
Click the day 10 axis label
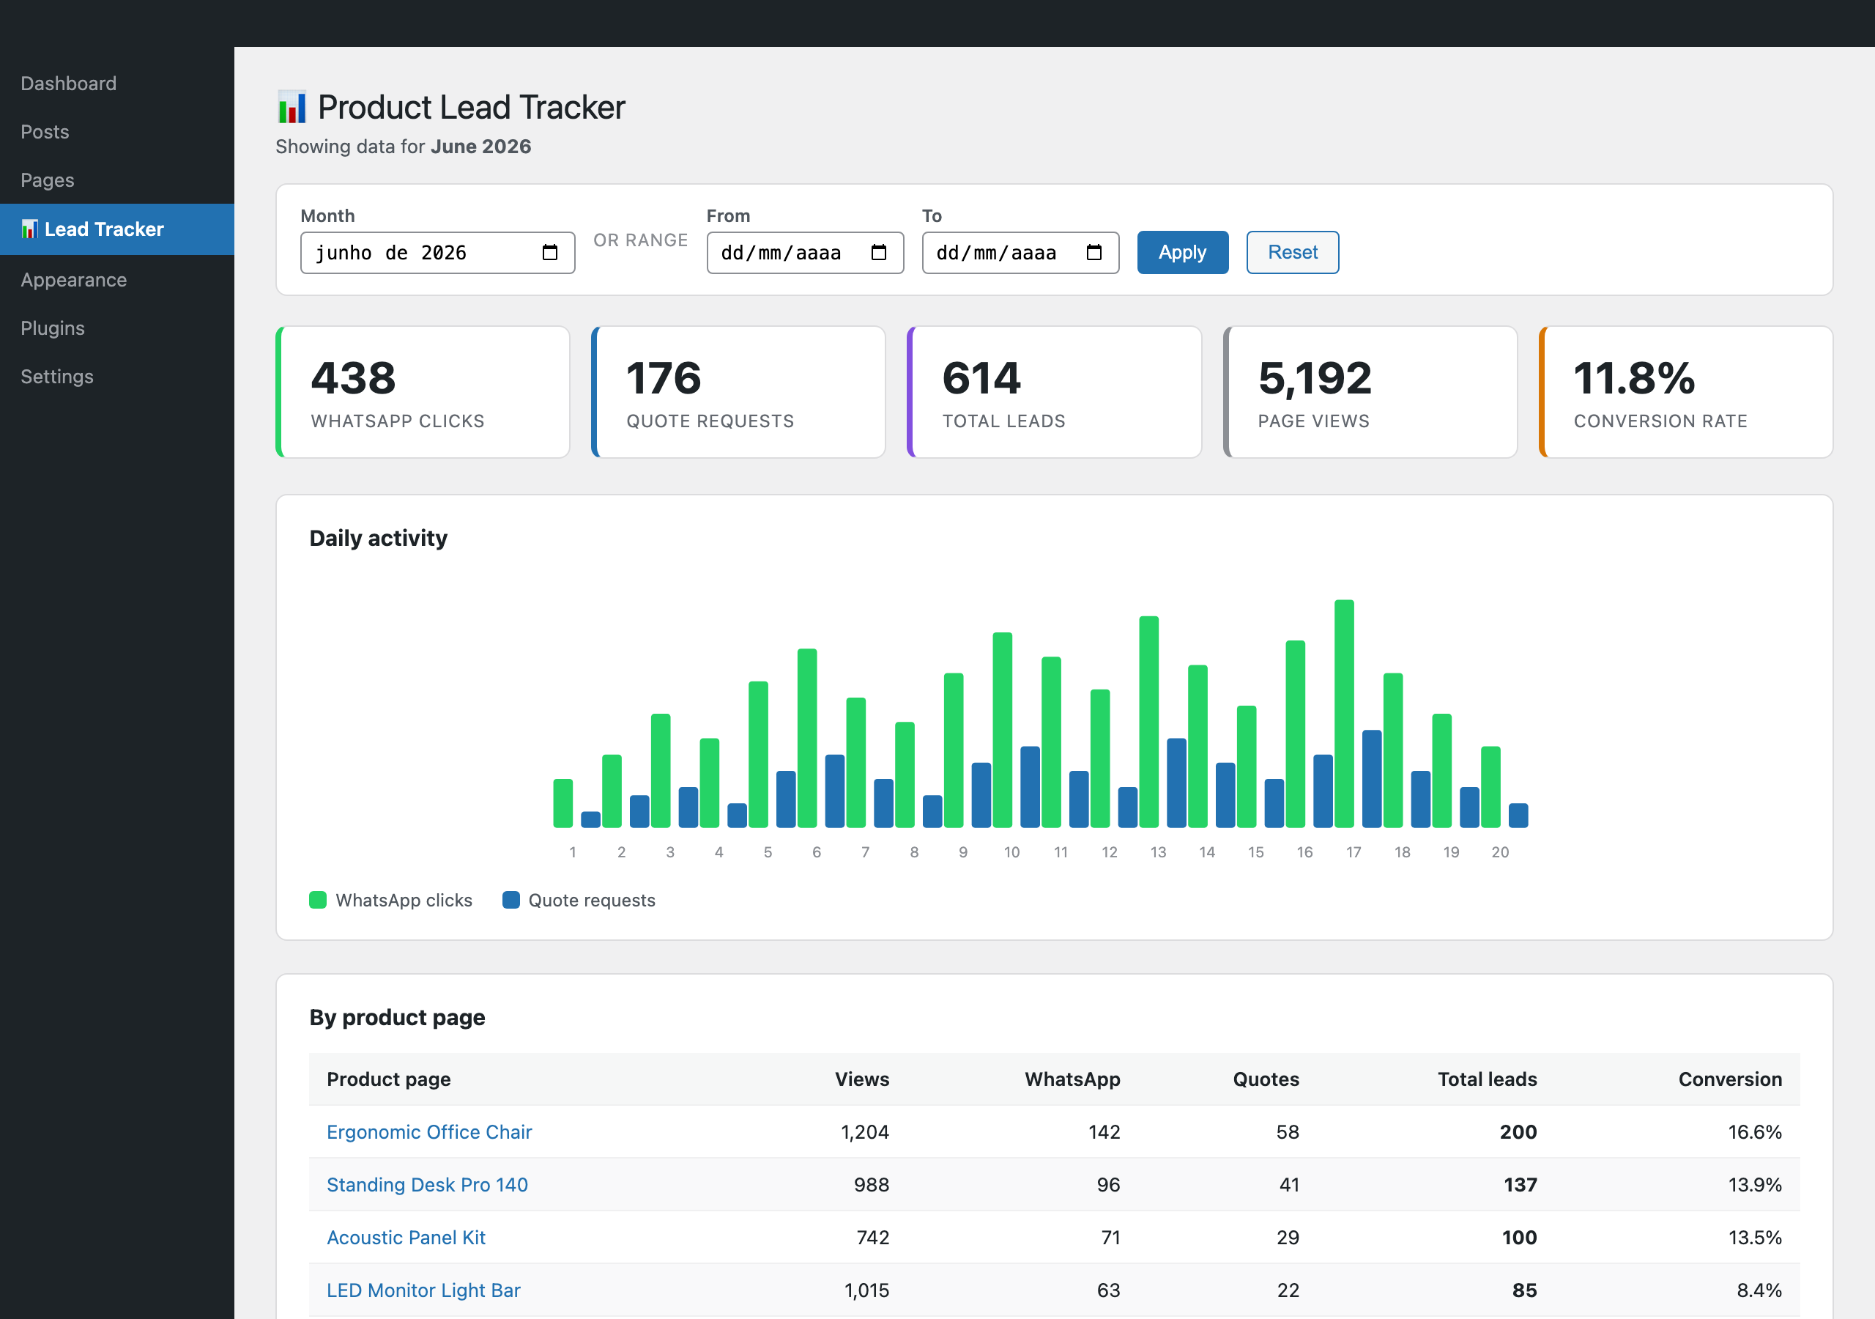coord(1011,851)
